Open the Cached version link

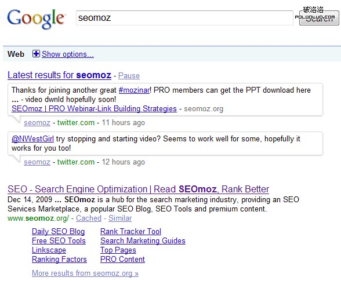[x=89, y=218]
